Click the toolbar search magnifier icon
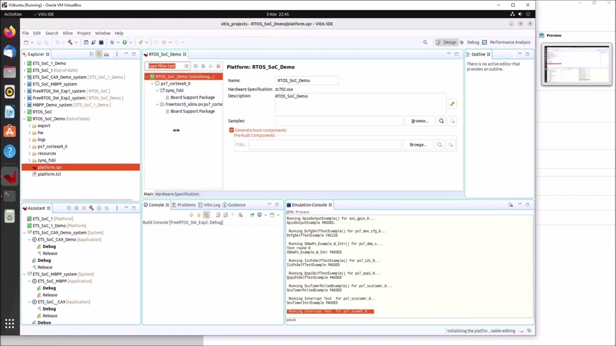 pos(425,42)
